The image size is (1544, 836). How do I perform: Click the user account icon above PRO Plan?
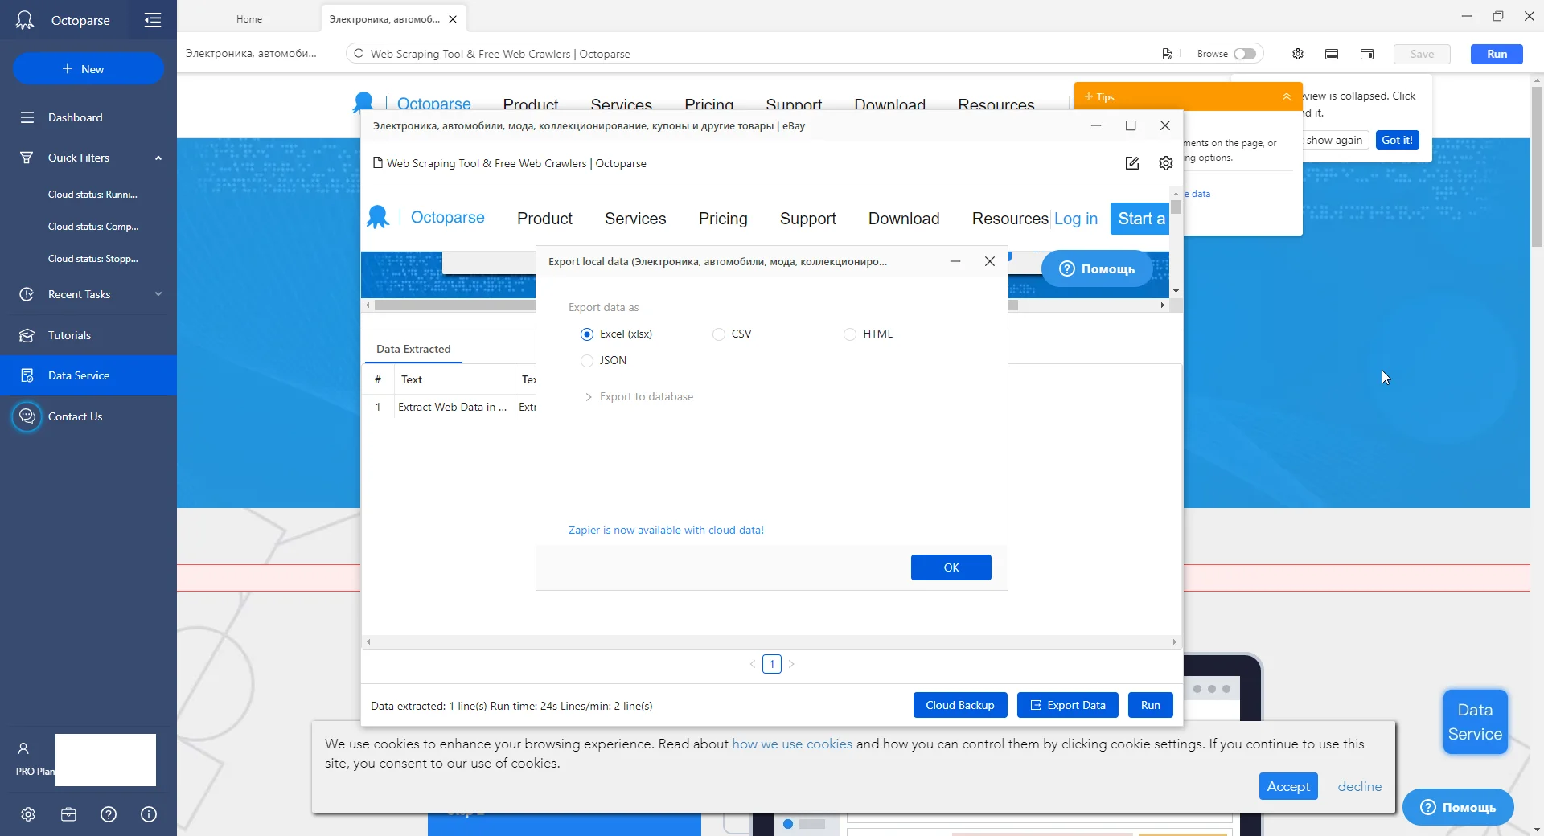(23, 748)
